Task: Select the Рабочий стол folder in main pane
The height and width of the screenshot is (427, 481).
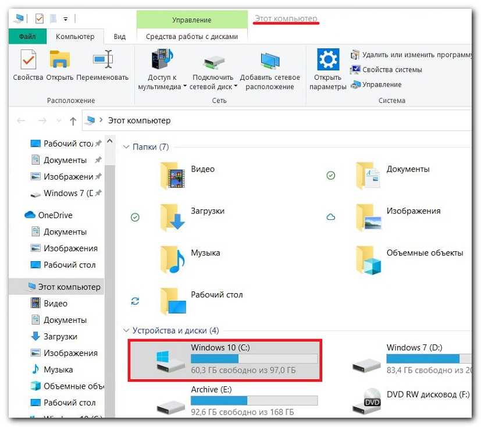Action: point(201,301)
